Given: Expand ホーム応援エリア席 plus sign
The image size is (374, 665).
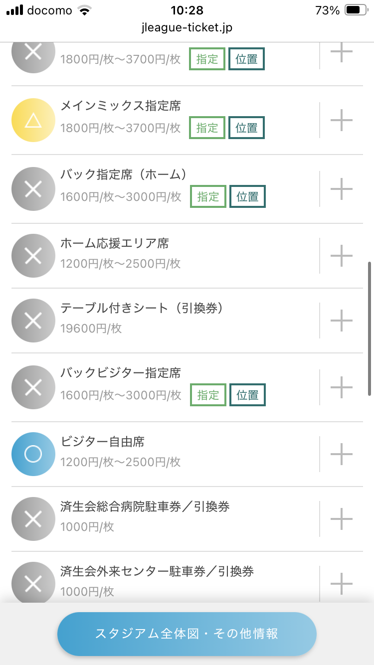Looking at the screenshot, I should coord(342,256).
